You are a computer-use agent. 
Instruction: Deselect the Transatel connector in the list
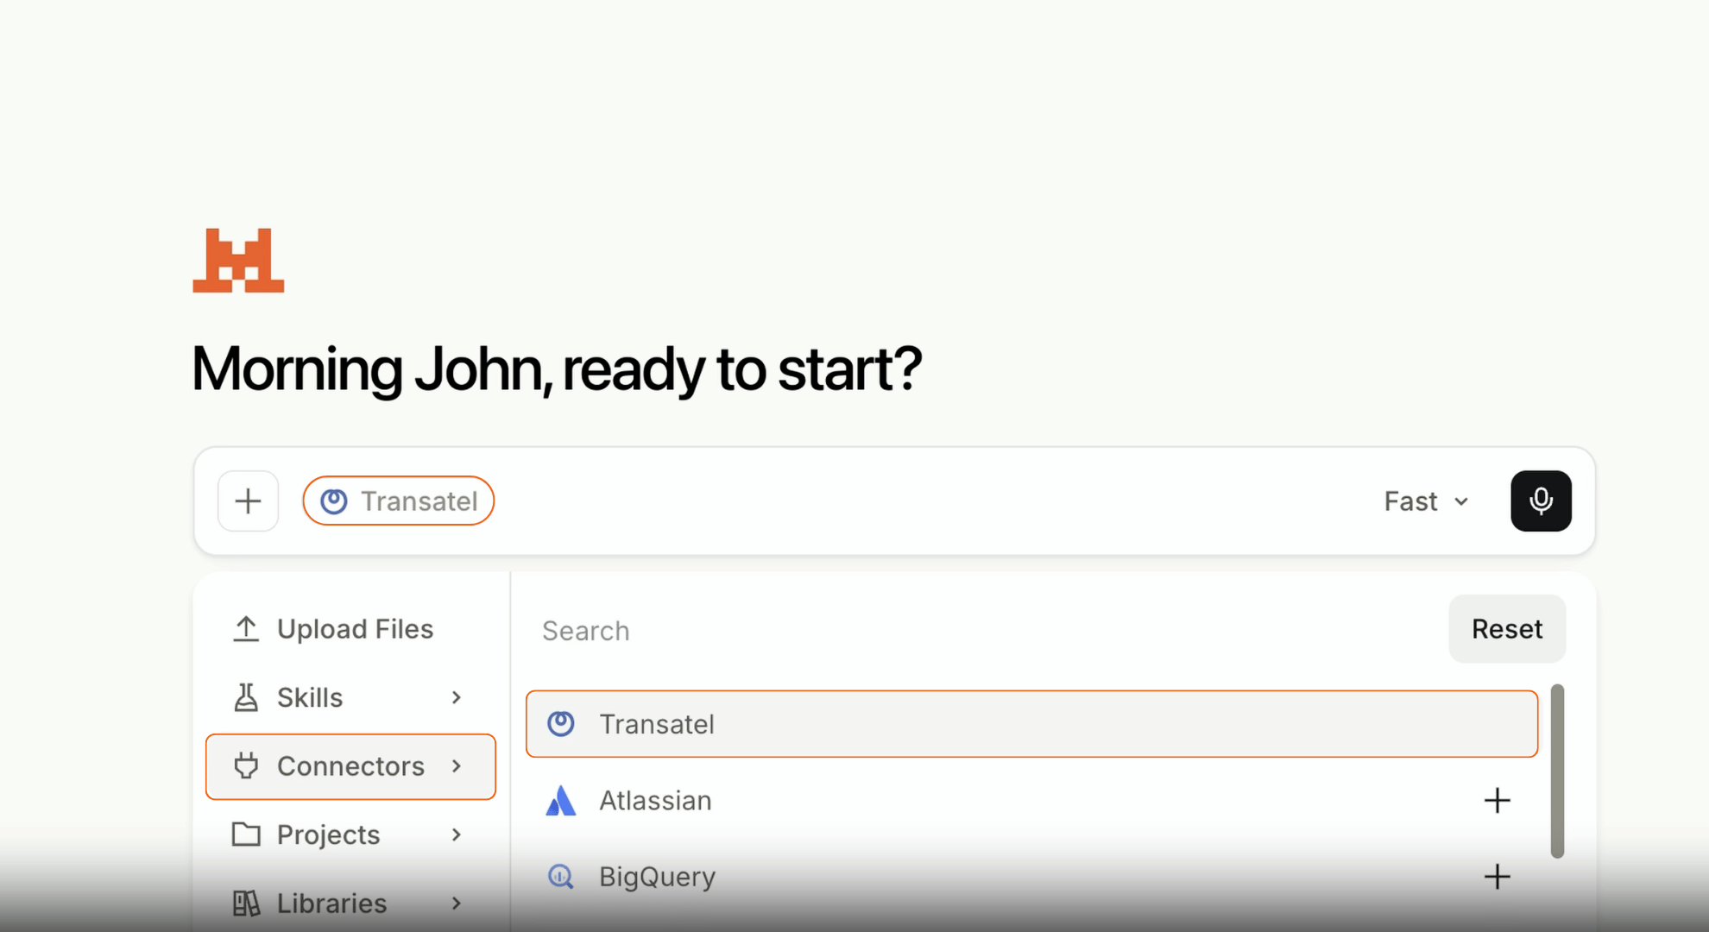1031,724
